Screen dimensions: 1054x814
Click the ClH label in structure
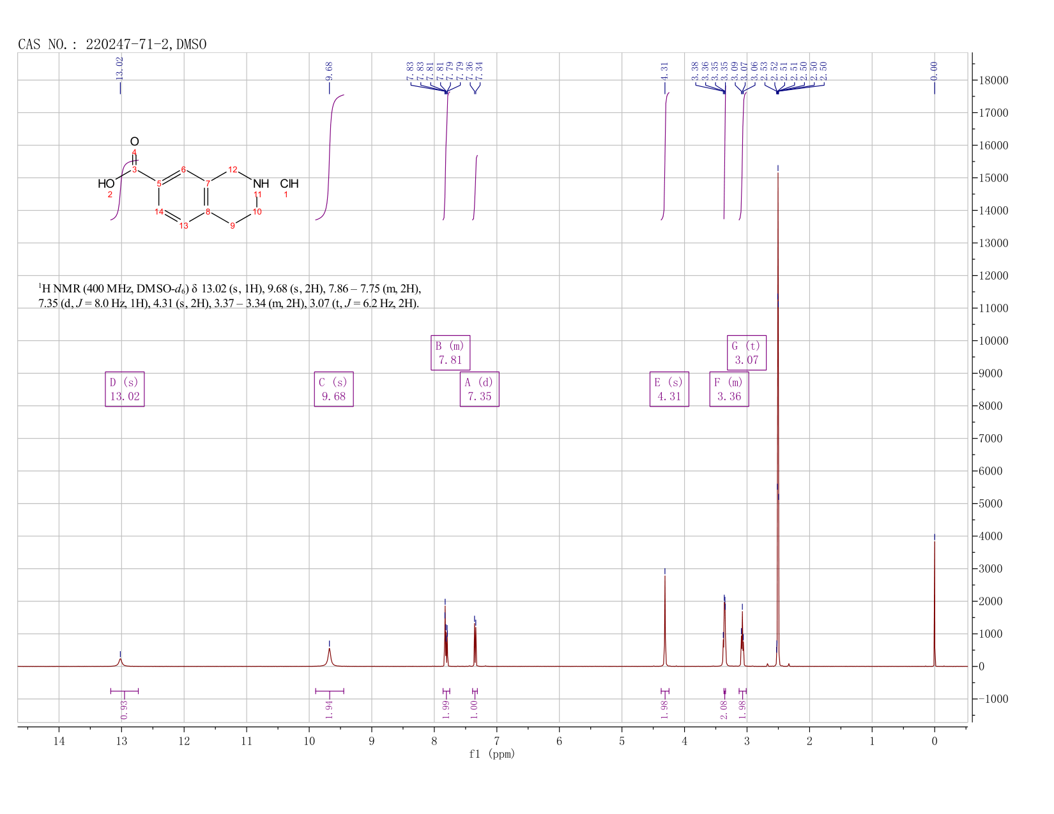click(x=289, y=184)
